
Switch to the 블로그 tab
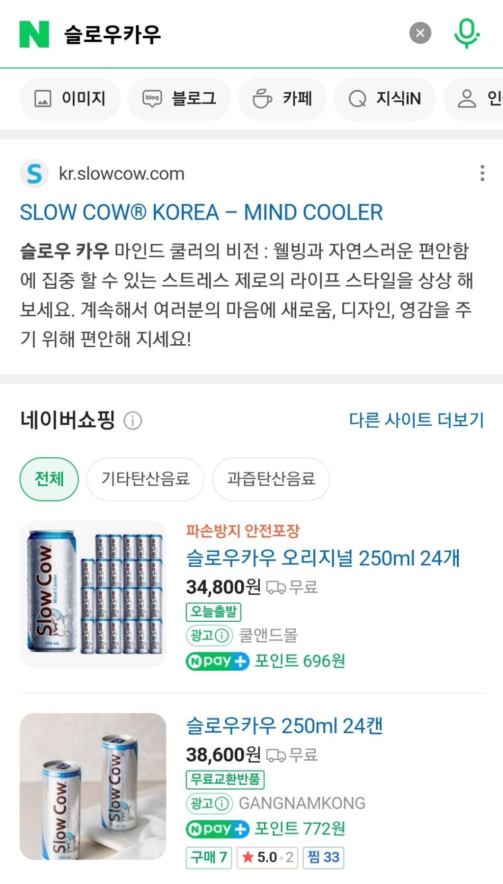[179, 99]
